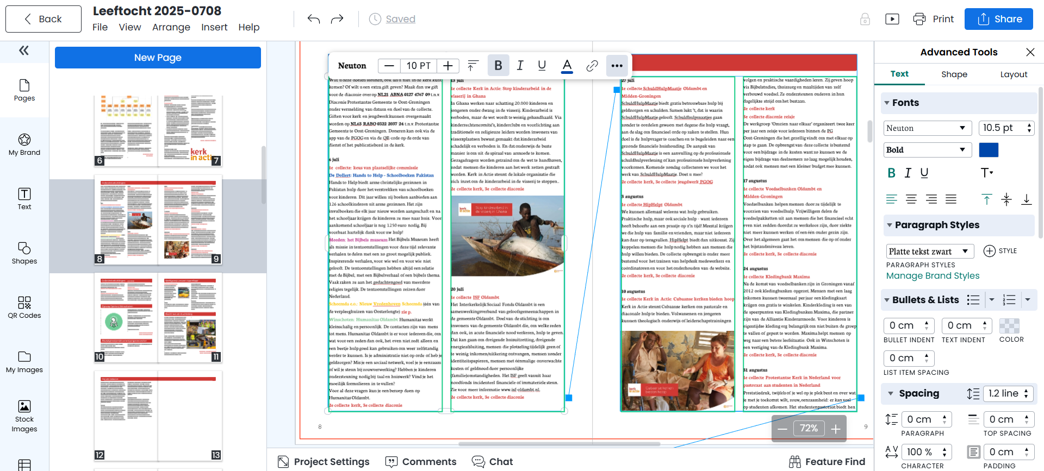This screenshot has height=471, width=1044.
Task: Toggle bold B in floating toolbar
Action: click(x=498, y=66)
